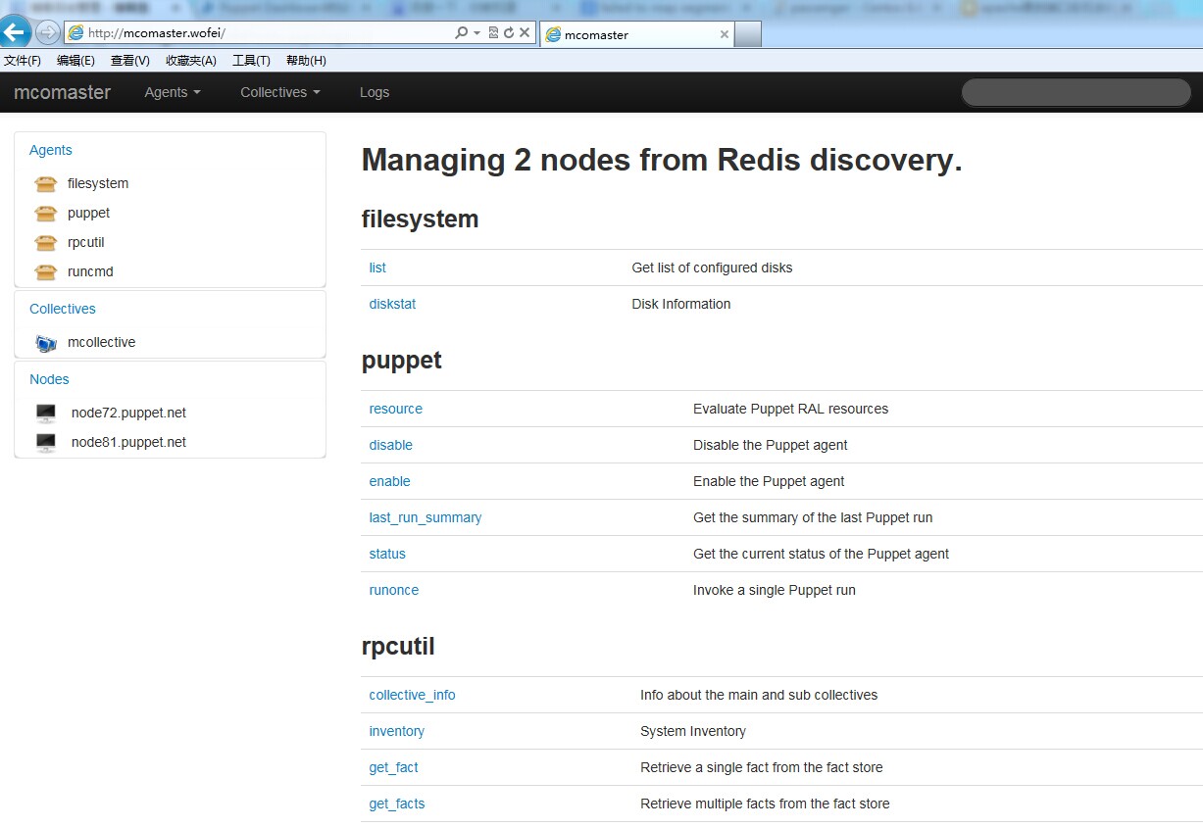Select the mcomaster browser tab
The width and height of the screenshot is (1203, 828).
[635, 34]
